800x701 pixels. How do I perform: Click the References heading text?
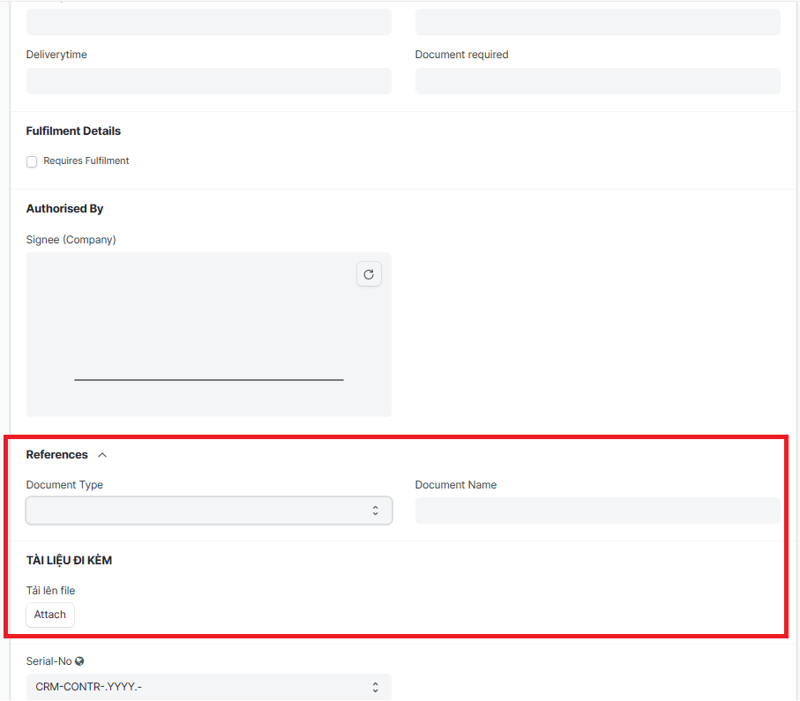coord(57,455)
